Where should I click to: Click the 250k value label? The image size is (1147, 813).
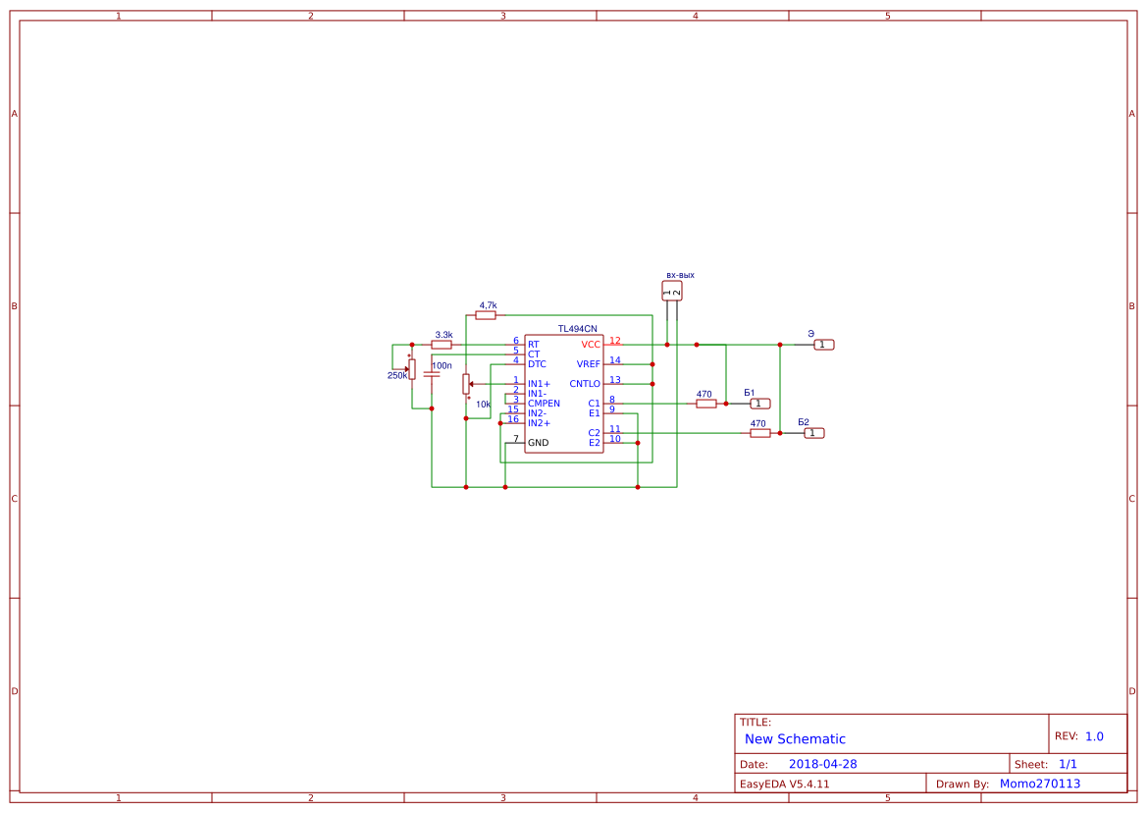click(x=397, y=375)
